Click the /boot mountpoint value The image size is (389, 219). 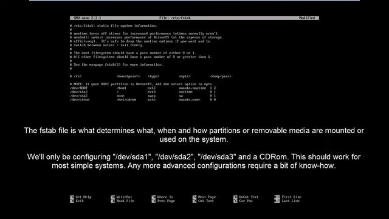pos(122,88)
